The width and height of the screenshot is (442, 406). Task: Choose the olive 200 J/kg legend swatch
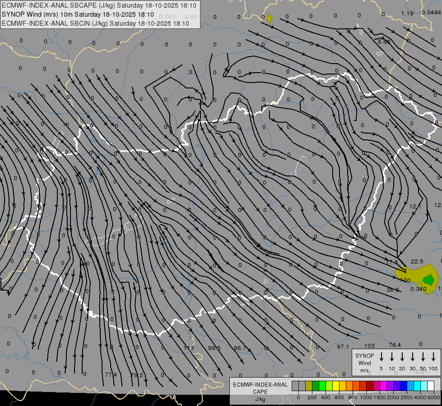309,386
